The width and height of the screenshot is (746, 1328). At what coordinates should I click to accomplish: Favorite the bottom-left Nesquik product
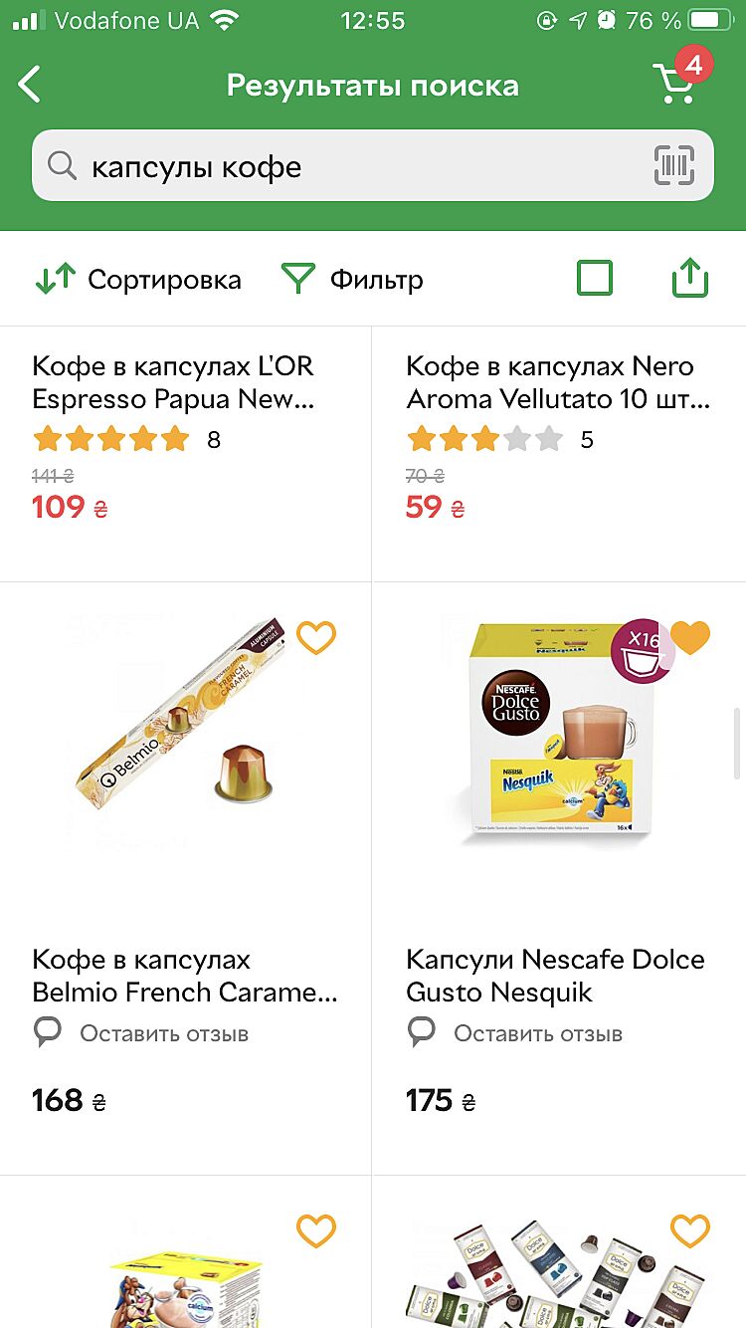pos(316,1231)
